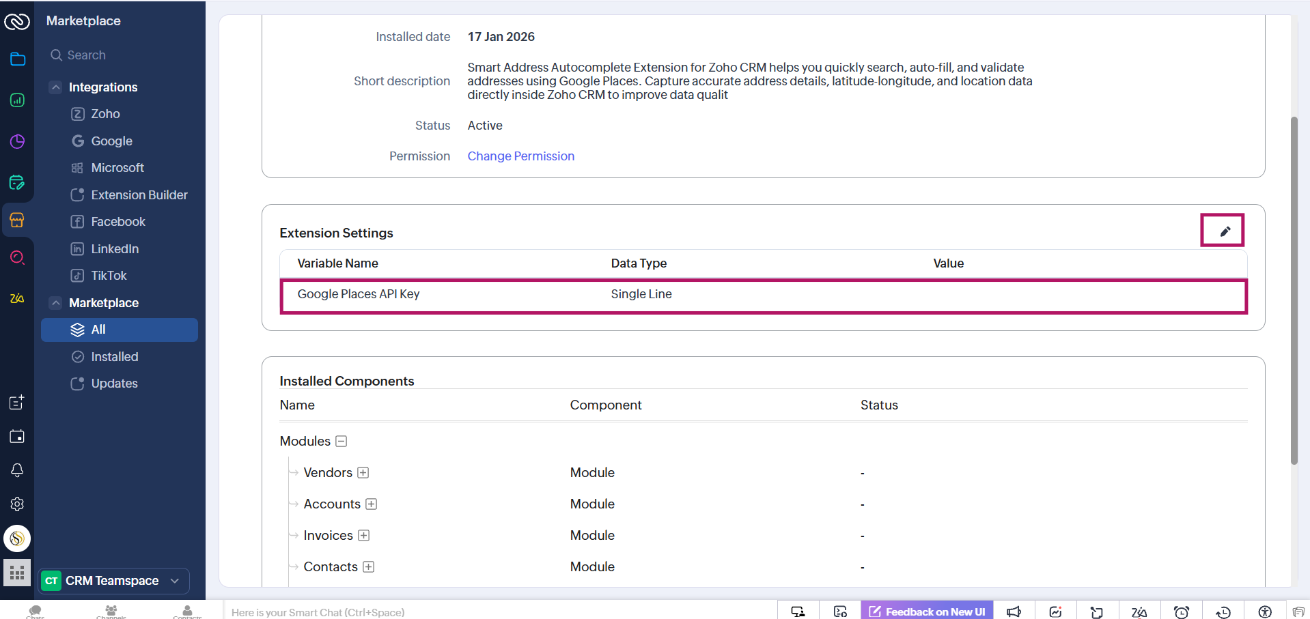Open the alarm reminders icon in bottom bar

pos(1181,611)
